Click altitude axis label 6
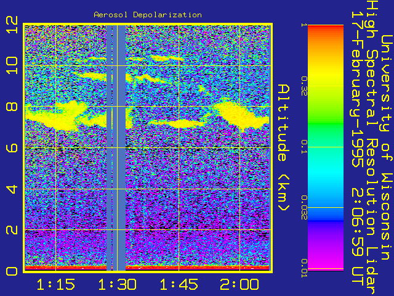Screen dimensions: 394x296 click(12, 148)
